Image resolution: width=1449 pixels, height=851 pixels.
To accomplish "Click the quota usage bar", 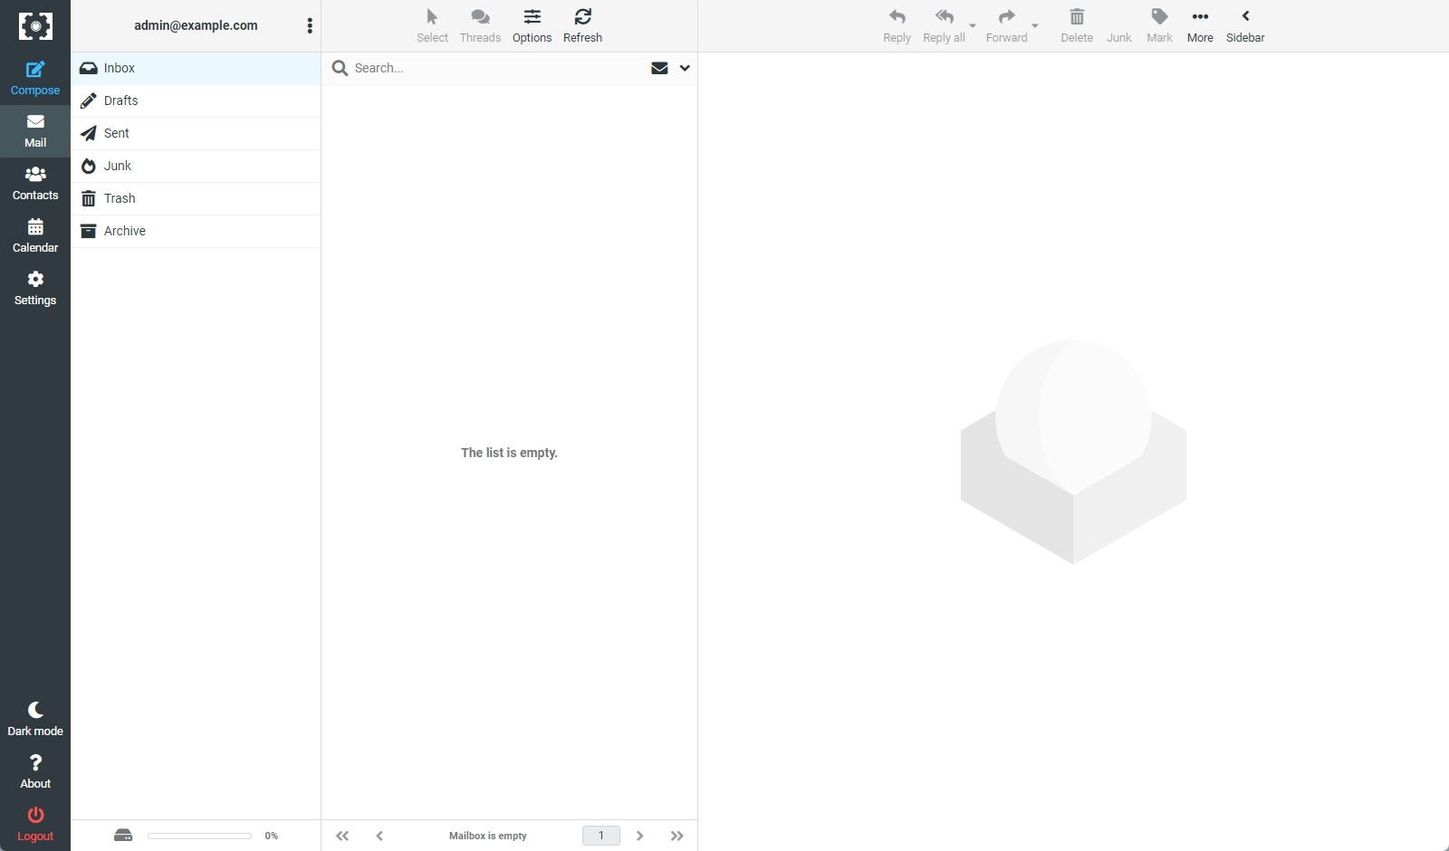I will [199, 836].
